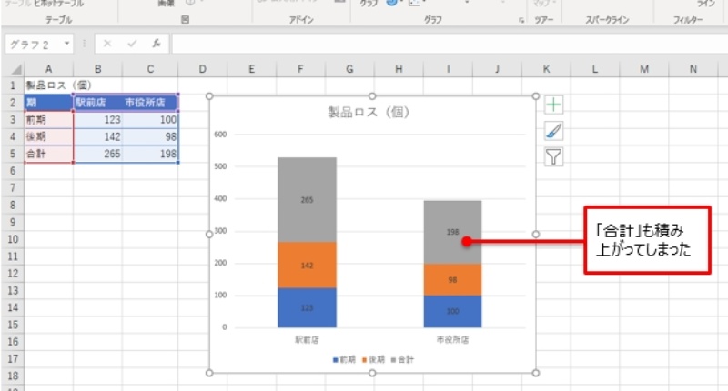This screenshot has height=391, width=728.
Task: Select the column F header
Action: tap(299, 70)
